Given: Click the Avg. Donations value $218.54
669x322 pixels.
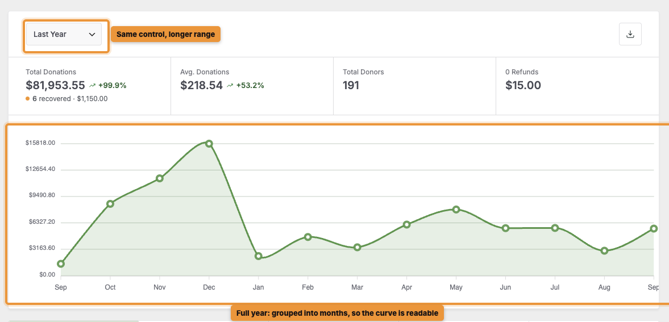Looking at the screenshot, I should [x=201, y=85].
